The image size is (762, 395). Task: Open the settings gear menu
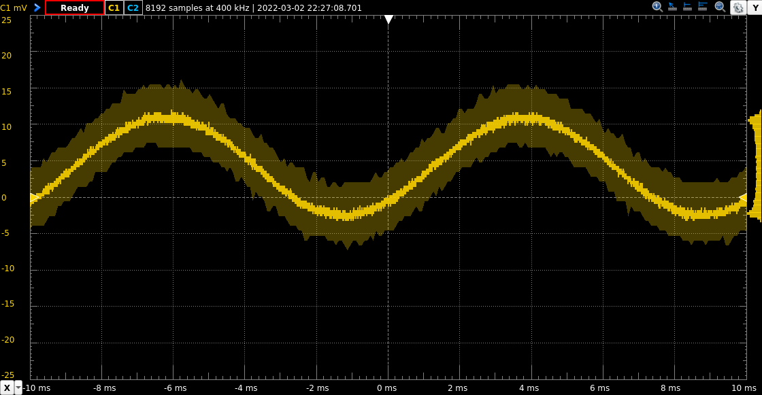(738, 7)
